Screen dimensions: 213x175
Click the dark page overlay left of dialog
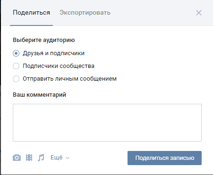tap(0, 87)
